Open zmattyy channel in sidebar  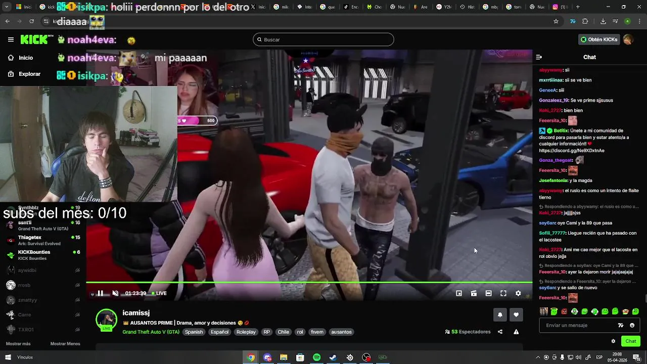pos(43,300)
